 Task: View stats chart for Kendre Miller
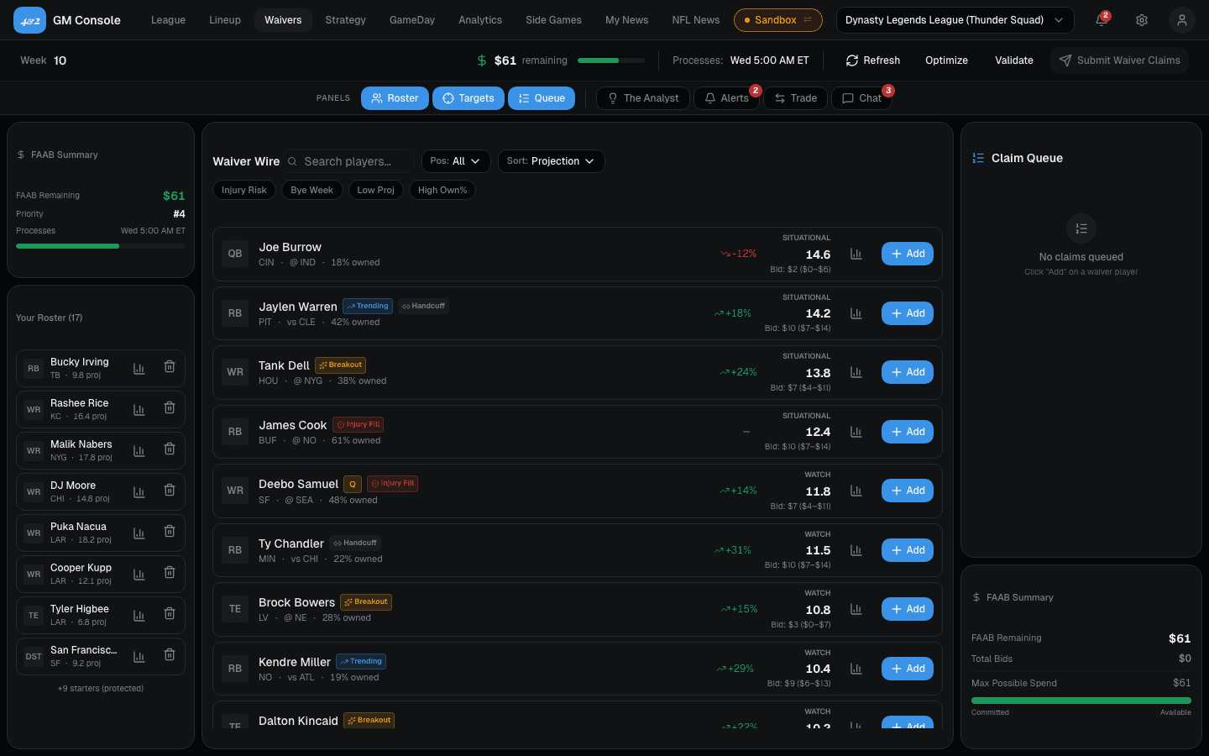856,669
